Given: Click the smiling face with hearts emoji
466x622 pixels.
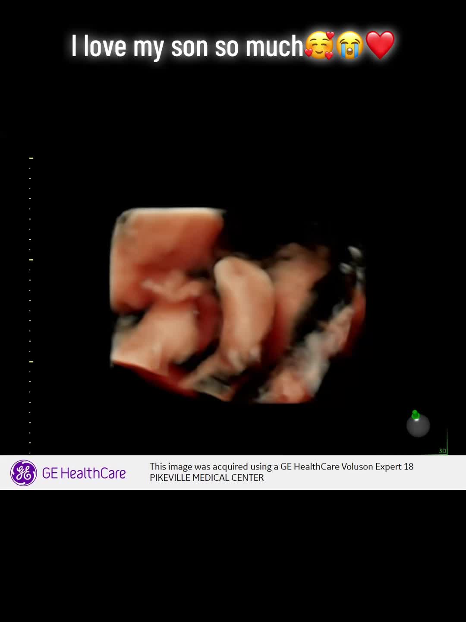Looking at the screenshot, I should click(x=319, y=45).
